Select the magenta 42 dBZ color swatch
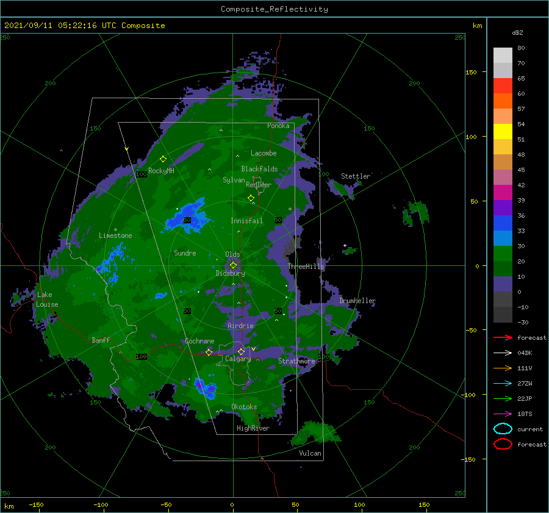549x513 pixels. coord(503,193)
